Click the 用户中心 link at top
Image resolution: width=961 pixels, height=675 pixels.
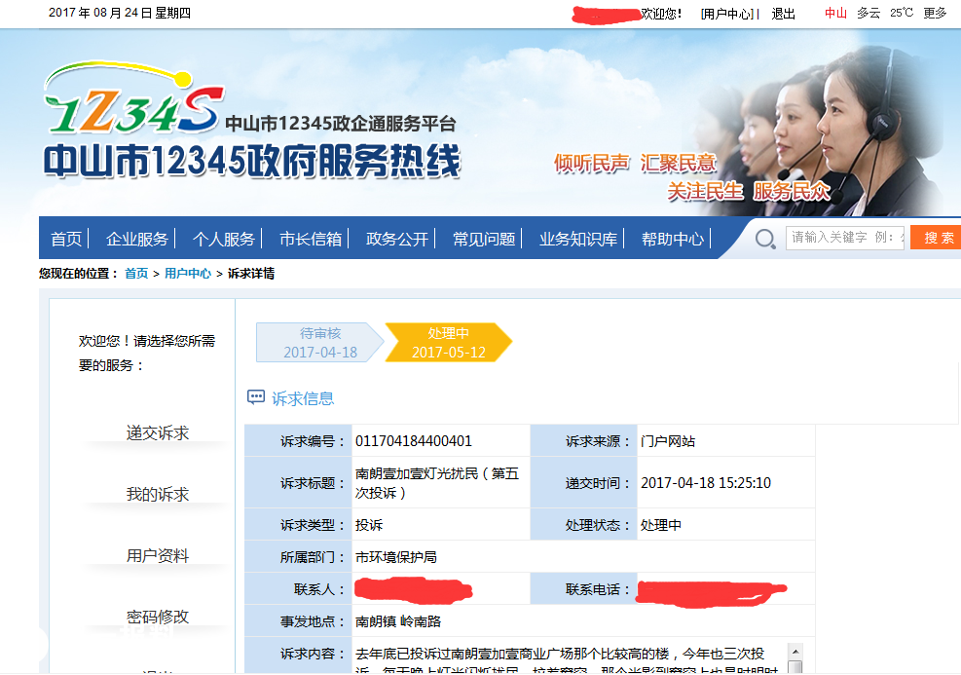727,14
